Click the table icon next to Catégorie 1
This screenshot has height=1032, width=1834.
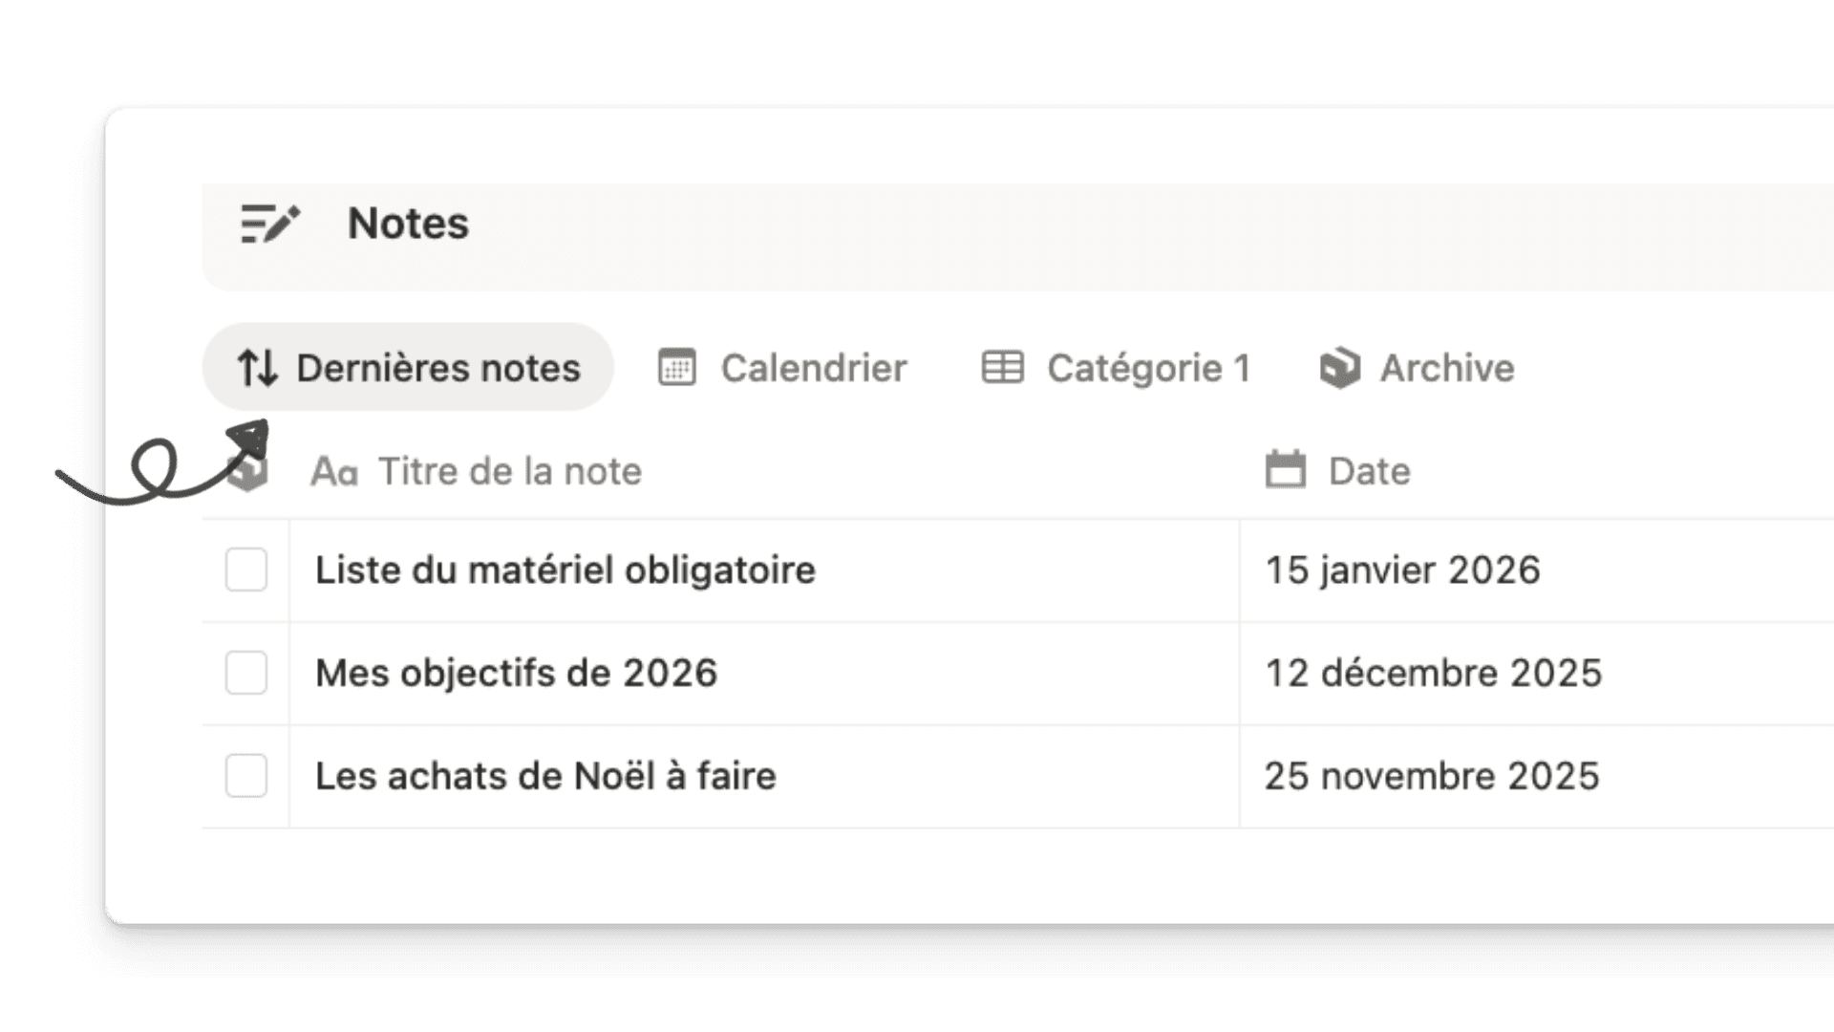tap(1003, 368)
